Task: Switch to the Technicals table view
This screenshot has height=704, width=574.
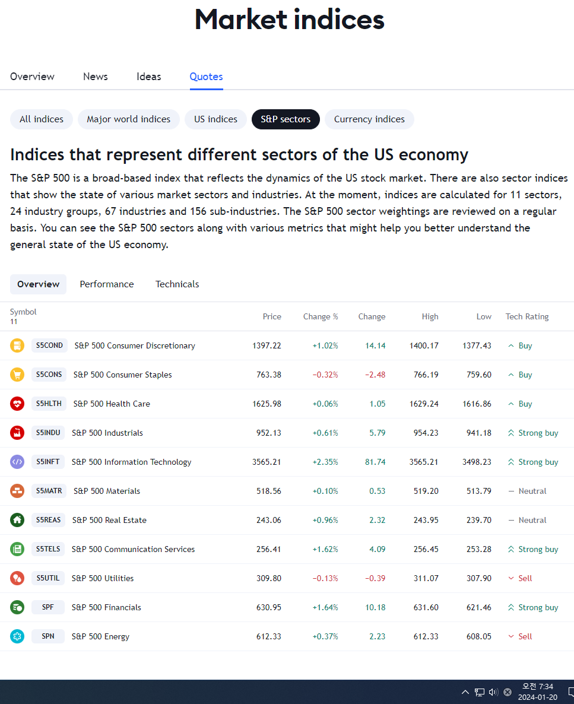Action: click(x=177, y=284)
